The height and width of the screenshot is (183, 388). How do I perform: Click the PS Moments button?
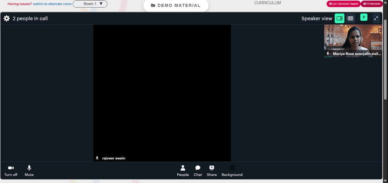click(372, 4)
